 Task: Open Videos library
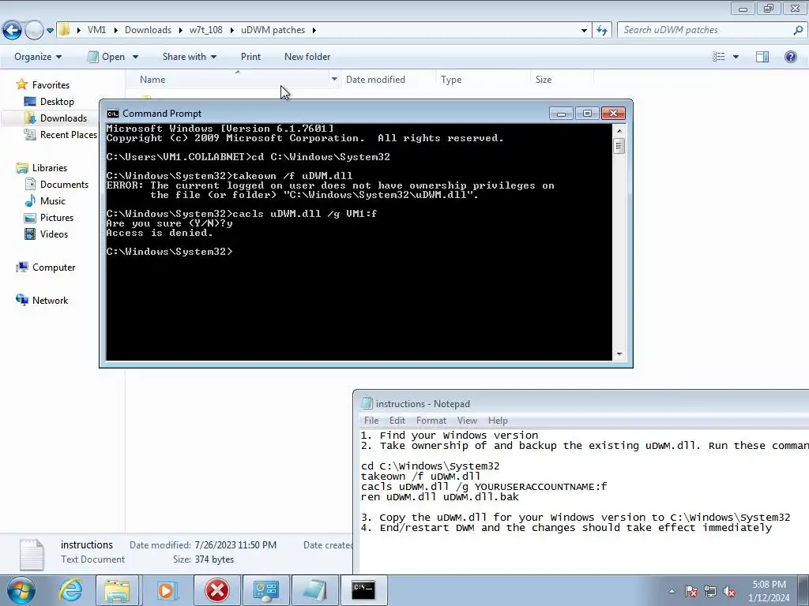[54, 234]
